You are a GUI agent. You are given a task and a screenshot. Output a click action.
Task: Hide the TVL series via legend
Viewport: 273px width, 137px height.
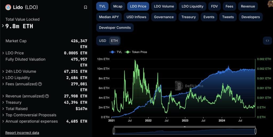coord(116,52)
